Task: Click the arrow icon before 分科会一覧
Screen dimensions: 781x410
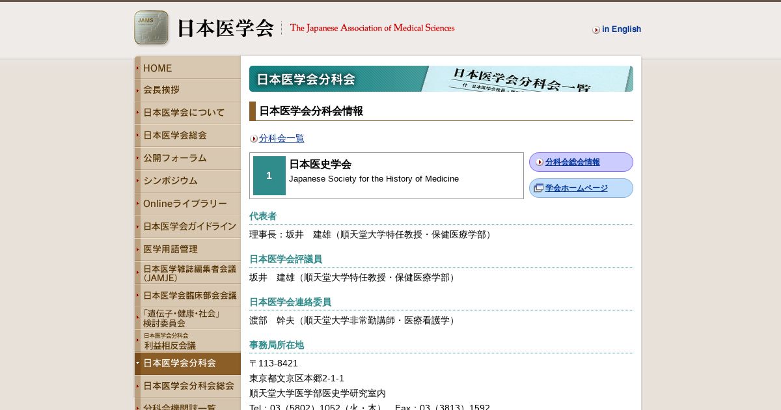Action: [x=254, y=139]
